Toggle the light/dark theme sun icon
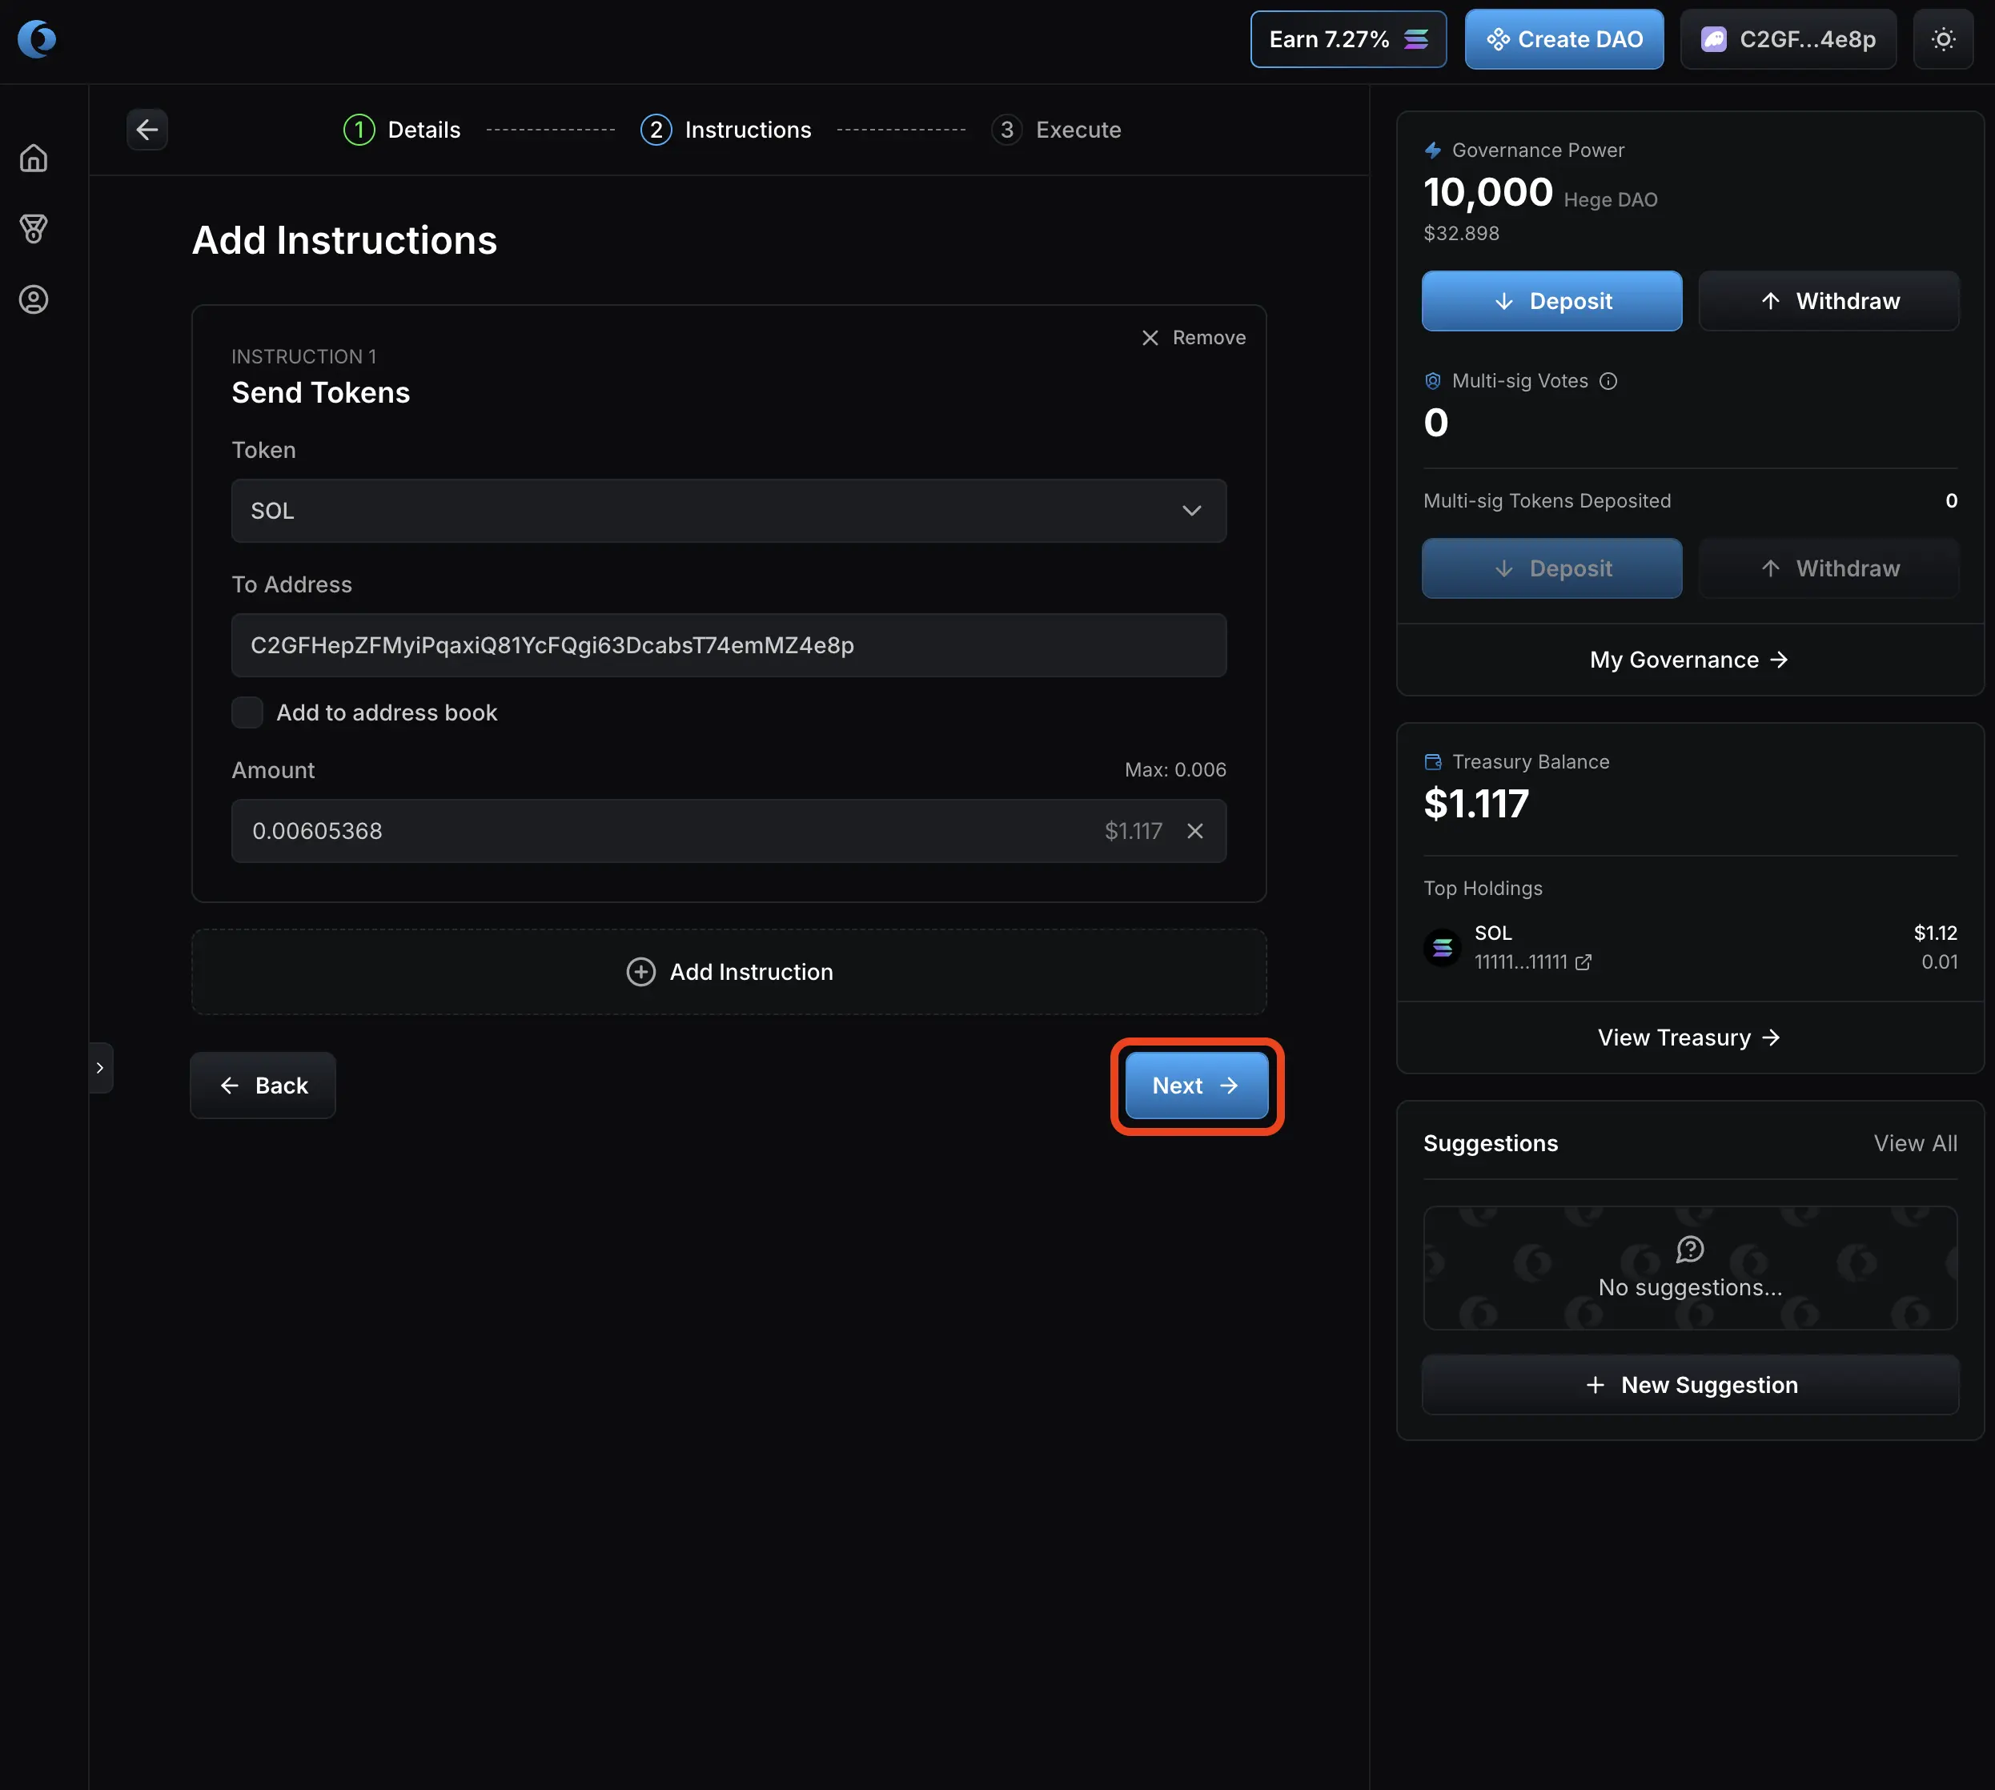The width and height of the screenshot is (1995, 1790). [x=1943, y=39]
